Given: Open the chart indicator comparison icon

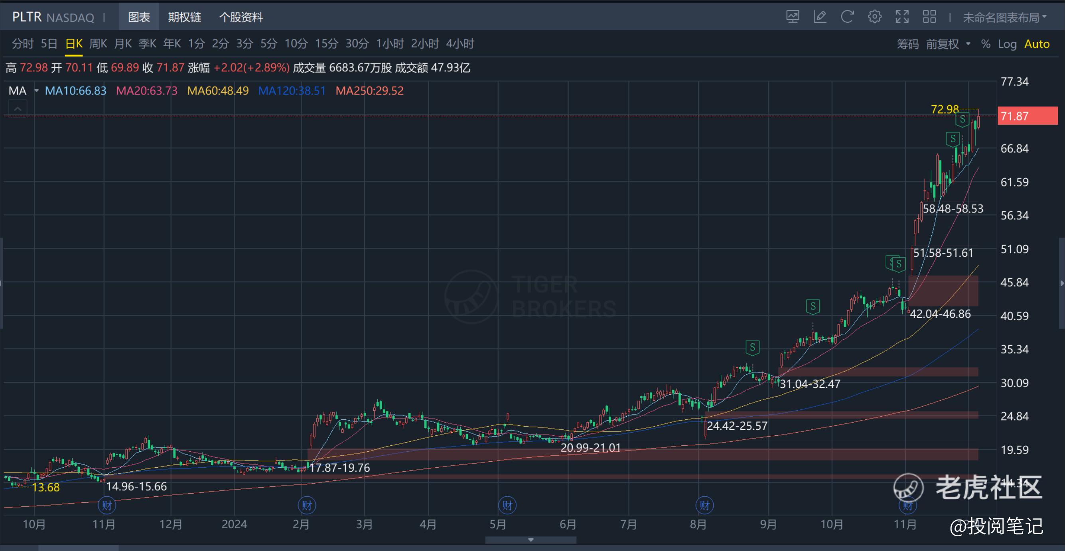Looking at the screenshot, I should [x=793, y=17].
